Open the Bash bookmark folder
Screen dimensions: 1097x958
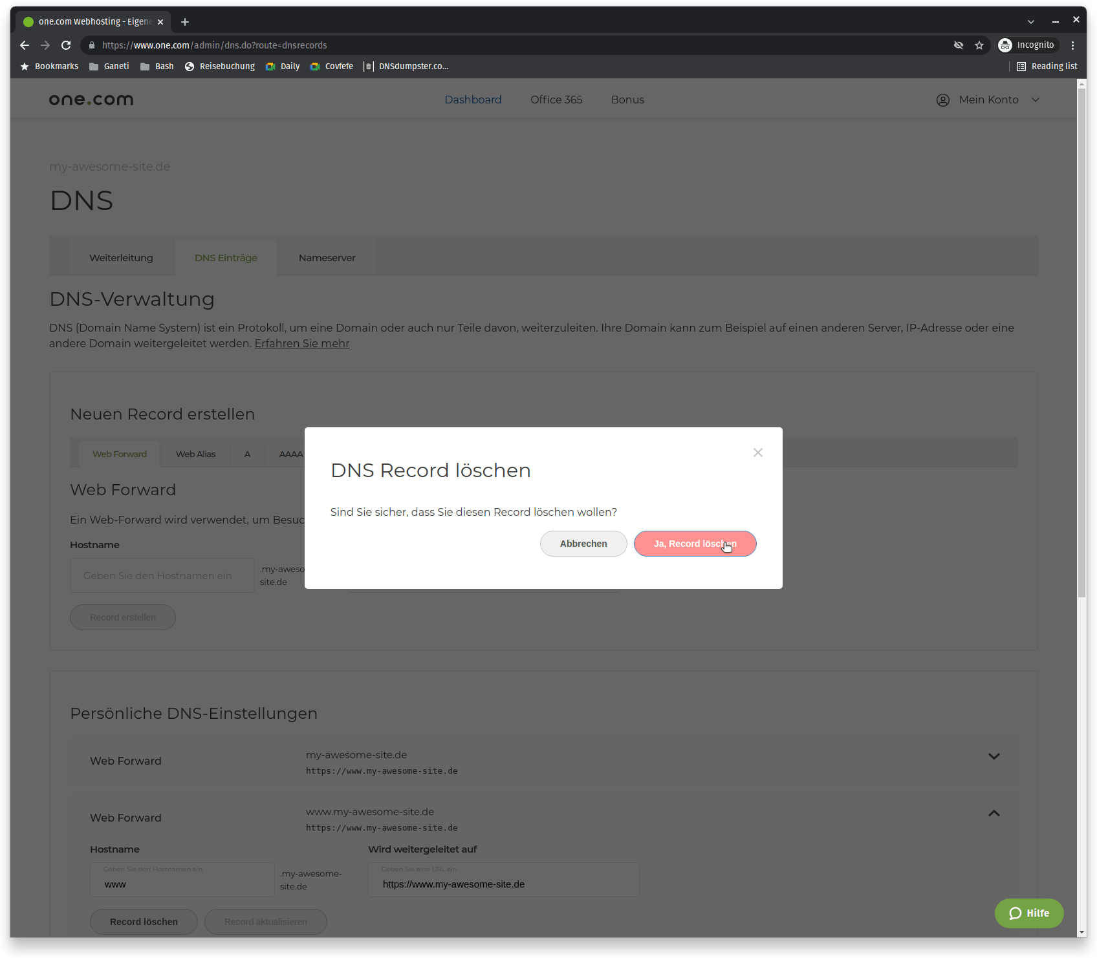point(157,67)
